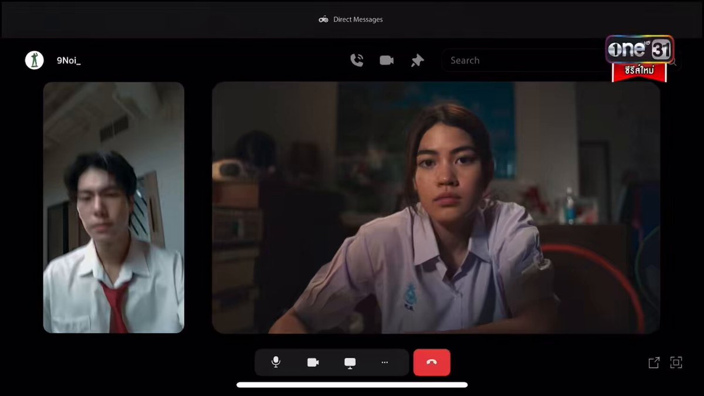Open 9Noi_ profile avatar
This screenshot has height=396, width=704.
[x=35, y=60]
